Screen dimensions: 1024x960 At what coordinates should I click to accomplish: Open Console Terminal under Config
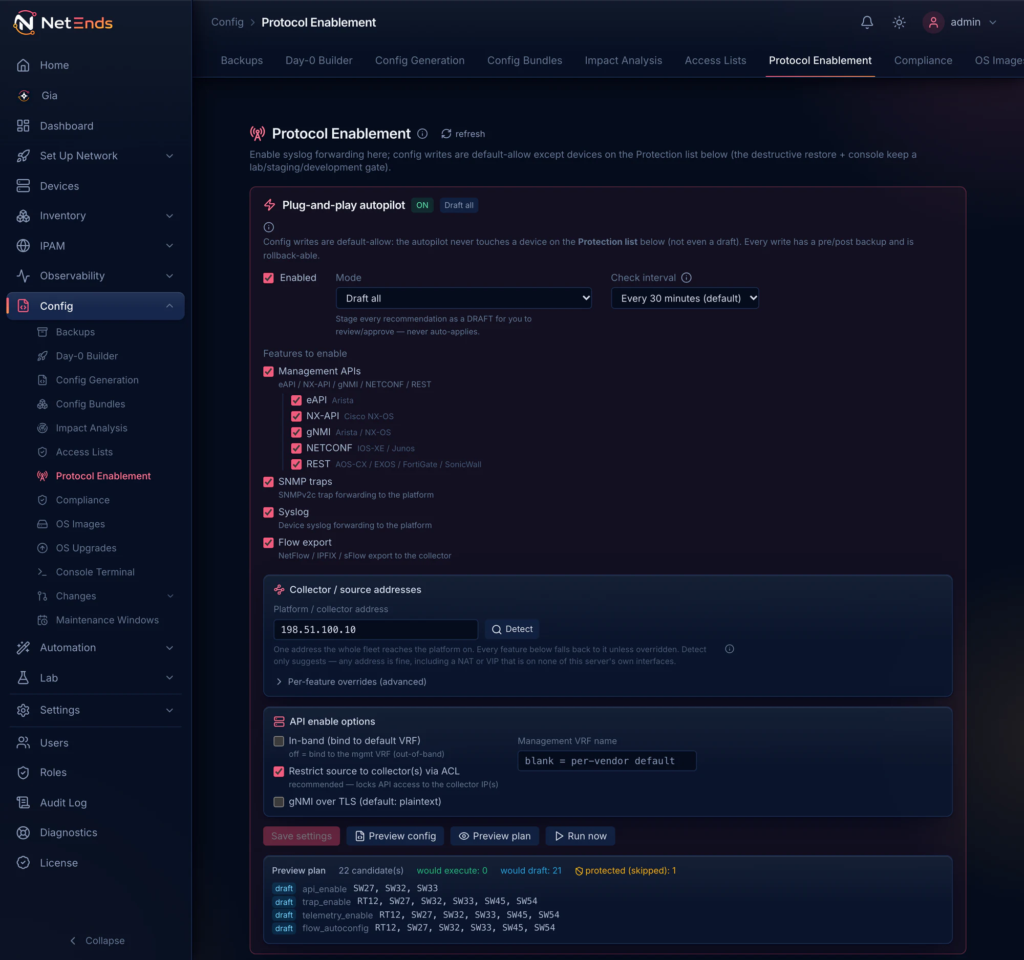[95, 572]
